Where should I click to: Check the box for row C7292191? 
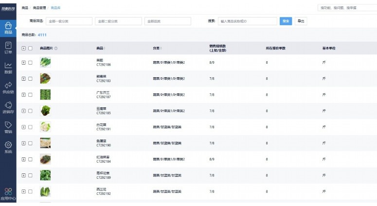point(30,127)
